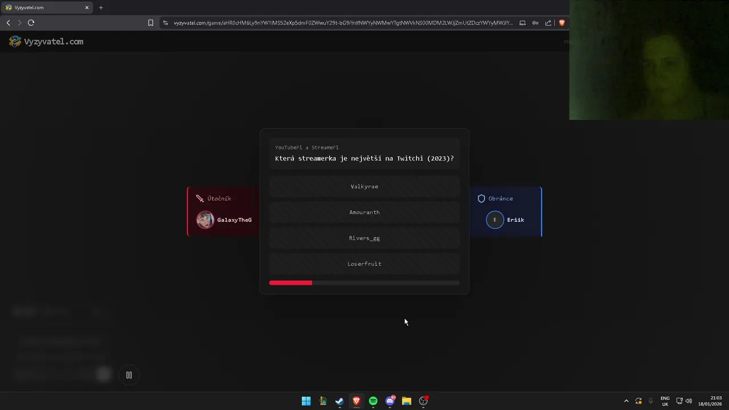Choose the answer Loserfruit

tap(364, 264)
